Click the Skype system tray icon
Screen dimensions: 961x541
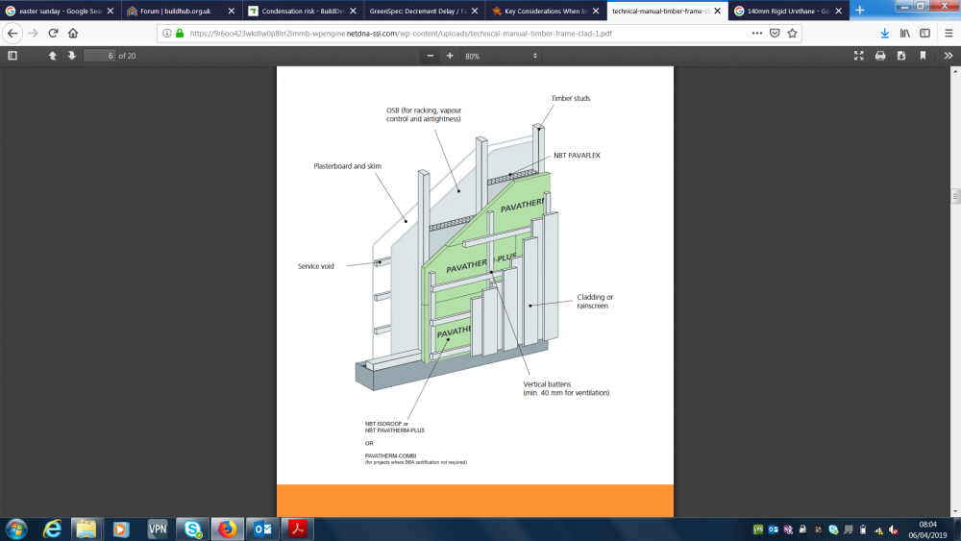833,530
